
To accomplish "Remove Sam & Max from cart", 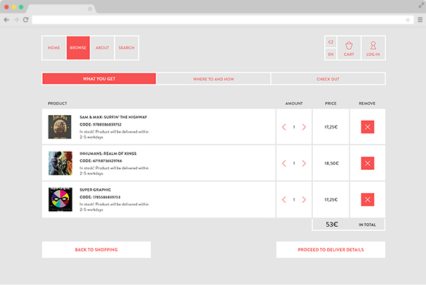I will tap(367, 127).
